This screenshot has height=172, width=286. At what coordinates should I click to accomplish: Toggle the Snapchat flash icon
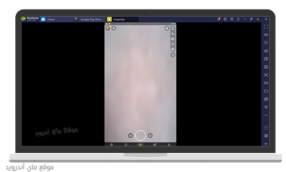(x=173, y=34)
